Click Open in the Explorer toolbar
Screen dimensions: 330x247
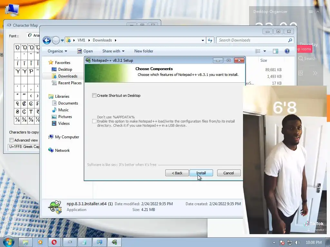click(x=85, y=51)
